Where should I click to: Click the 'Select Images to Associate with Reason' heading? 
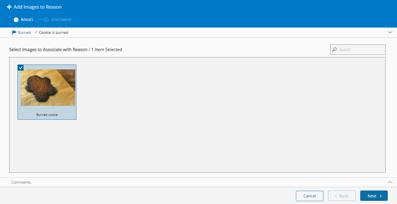(48, 50)
